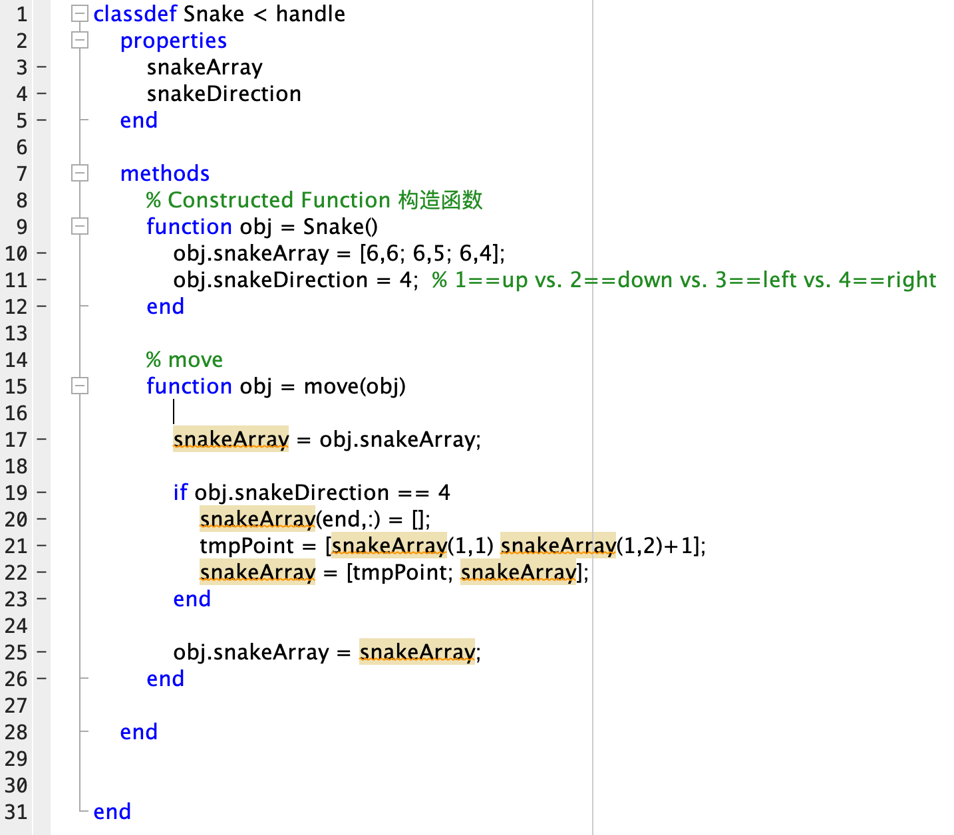
Task: Click the snakeDirection property name on line 4
Action: click(x=224, y=94)
